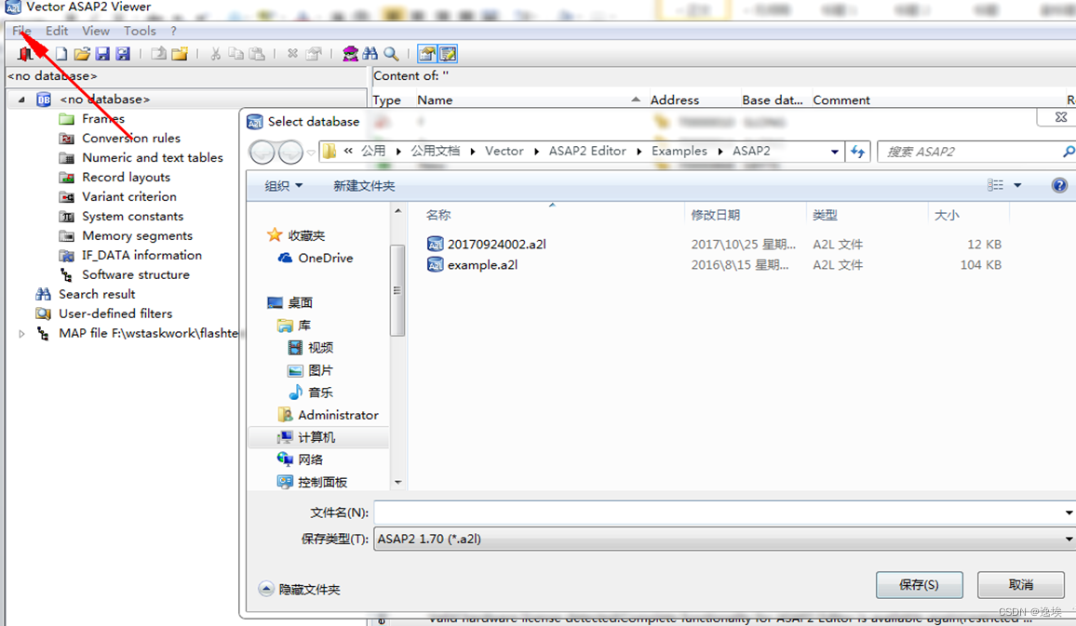1076x626 pixels.
Task: Click the binoculars Find icon
Action: coord(370,53)
